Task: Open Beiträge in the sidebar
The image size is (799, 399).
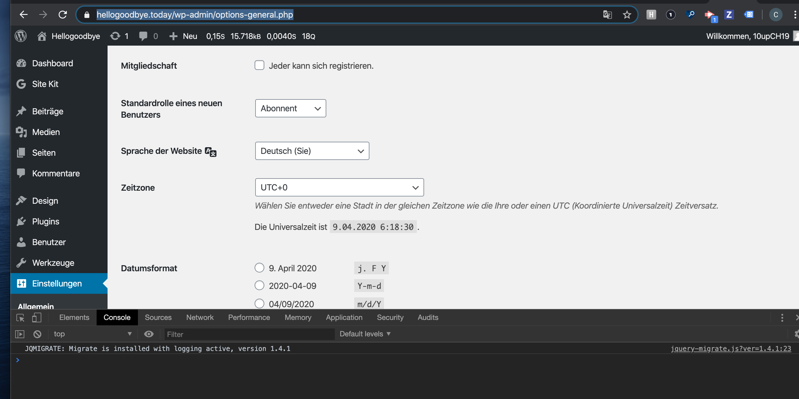Action: 59,111
